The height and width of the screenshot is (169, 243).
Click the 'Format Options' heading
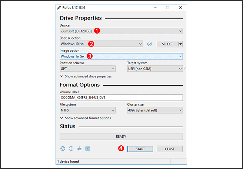coord(80,85)
